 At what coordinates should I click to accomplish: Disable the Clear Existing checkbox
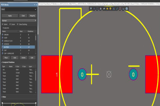18,24
